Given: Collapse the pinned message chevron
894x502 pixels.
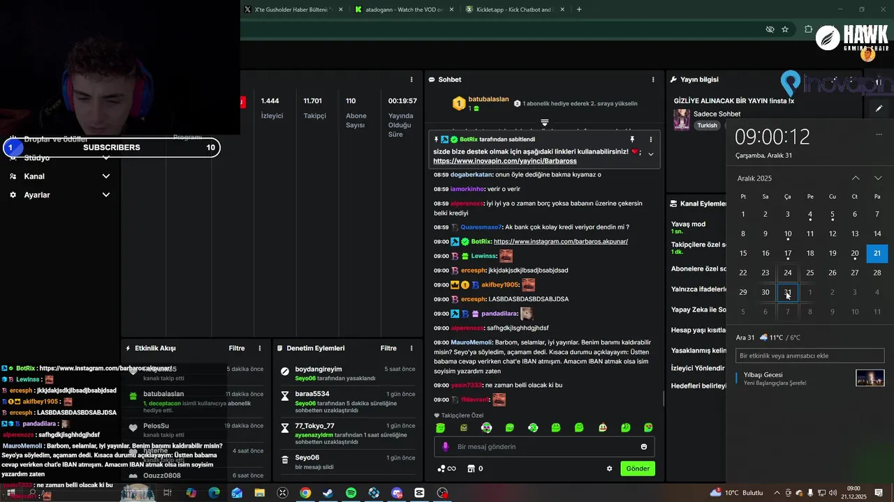Looking at the screenshot, I should coord(651,154).
